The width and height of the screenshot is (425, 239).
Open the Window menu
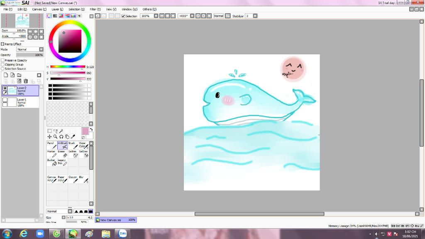[129, 9]
